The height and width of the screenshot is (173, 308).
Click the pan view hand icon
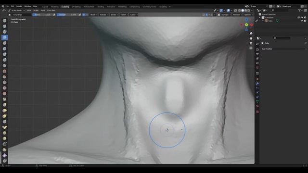point(251,38)
